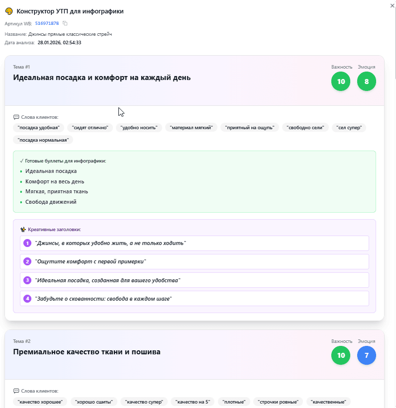396x408 pixels.
Task: Click the speech bubble icon in Тема #2 section
Action: [x=16, y=392]
